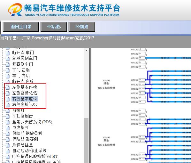Click document icon beside 车门 右后
The image size is (191, 163).
pos(8,76)
